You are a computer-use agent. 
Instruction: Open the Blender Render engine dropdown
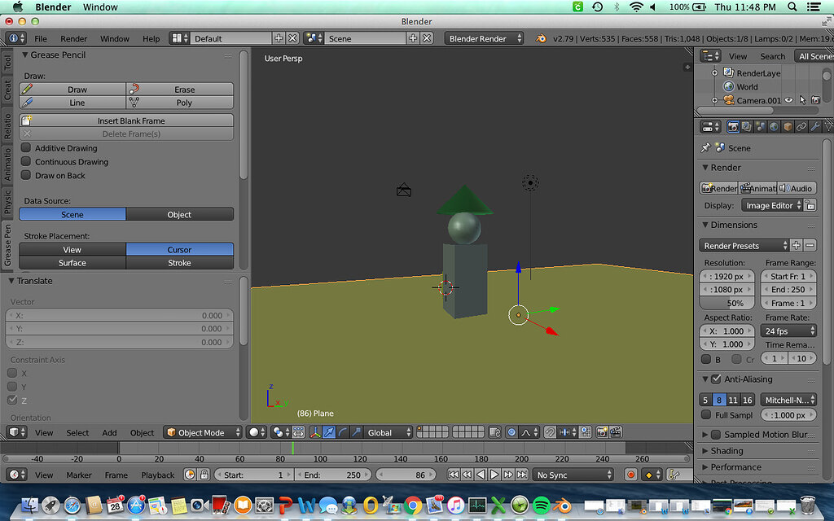484,37
